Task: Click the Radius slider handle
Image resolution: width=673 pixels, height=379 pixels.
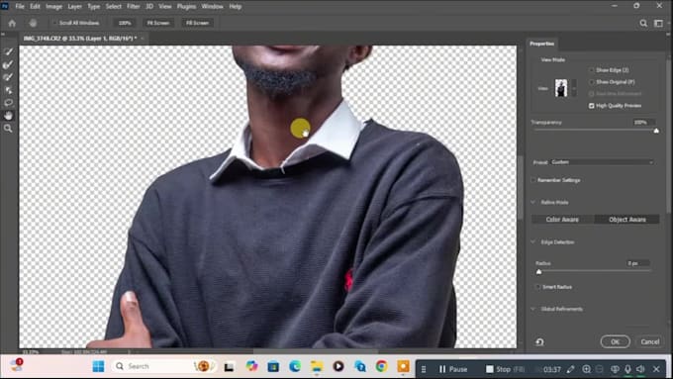Action: (539, 272)
